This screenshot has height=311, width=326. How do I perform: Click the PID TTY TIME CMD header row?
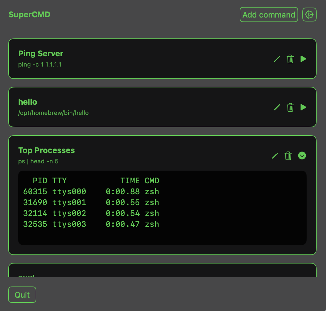coord(96,181)
